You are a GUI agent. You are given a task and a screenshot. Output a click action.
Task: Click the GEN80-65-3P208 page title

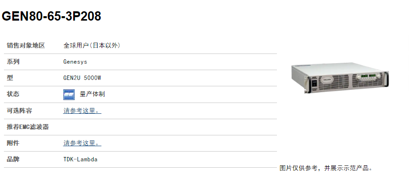pos(52,16)
